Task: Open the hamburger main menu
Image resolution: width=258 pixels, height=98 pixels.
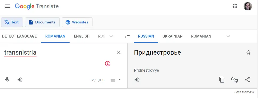Action: (x=7, y=6)
